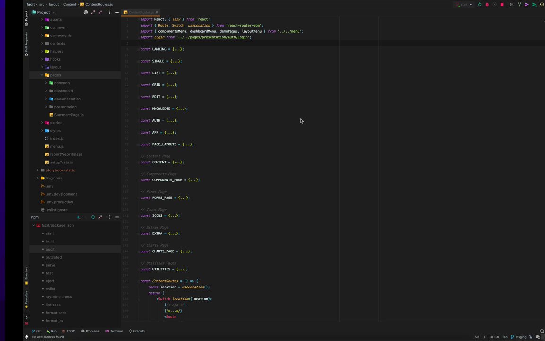
Task: Open Project panel options (three dots)
Action: tap(109, 12)
